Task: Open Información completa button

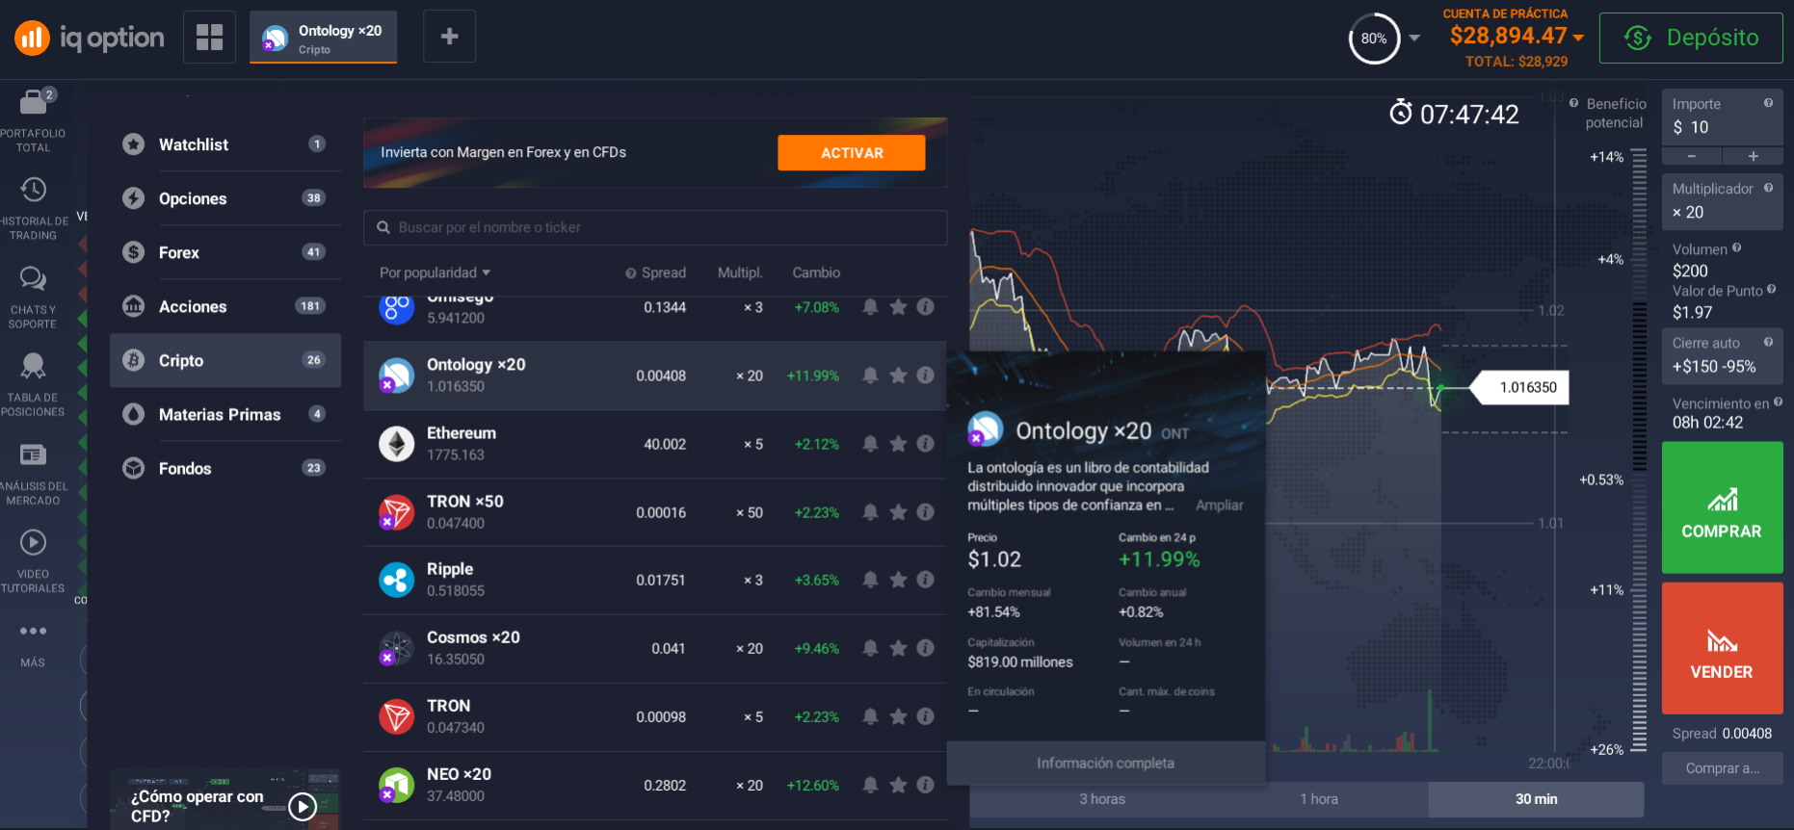Action: 1105,763
